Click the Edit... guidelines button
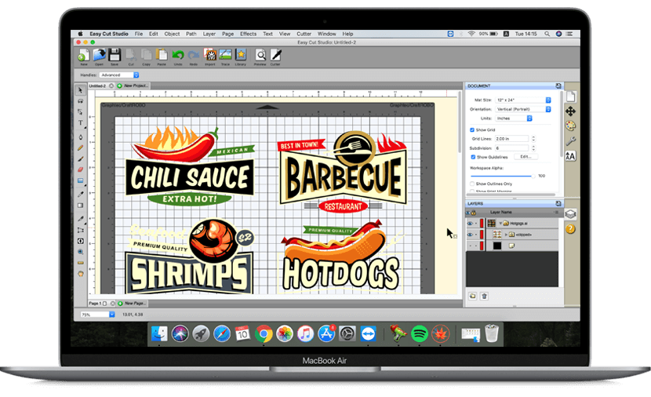This screenshot has height=397, width=651. [x=526, y=157]
